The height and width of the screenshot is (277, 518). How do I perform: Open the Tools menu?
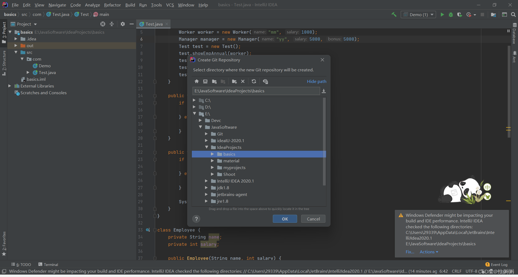[x=156, y=5]
